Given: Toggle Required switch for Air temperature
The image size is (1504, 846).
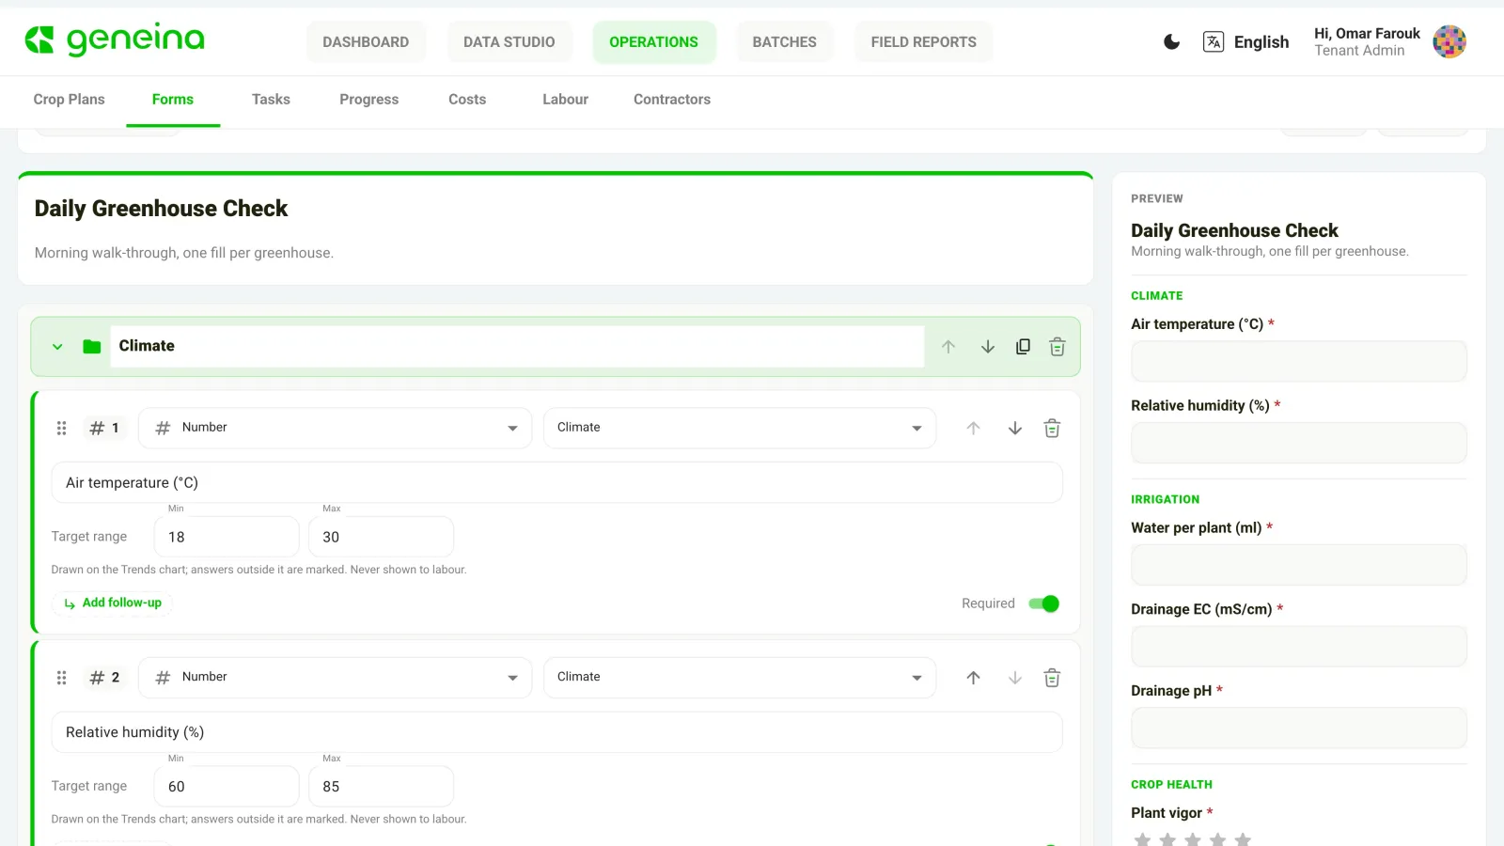Looking at the screenshot, I should pos(1043,603).
